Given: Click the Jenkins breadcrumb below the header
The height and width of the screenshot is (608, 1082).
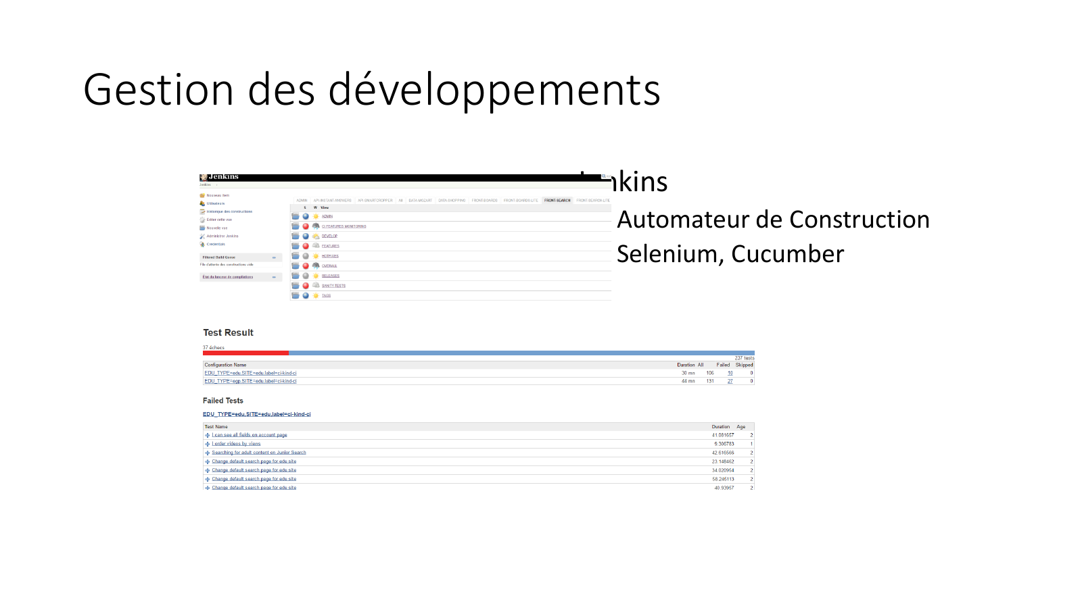Looking at the screenshot, I should point(205,184).
